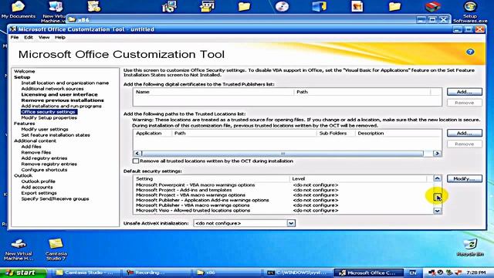Click the Level column header
The height and width of the screenshot is (278, 494).
pos(358,178)
